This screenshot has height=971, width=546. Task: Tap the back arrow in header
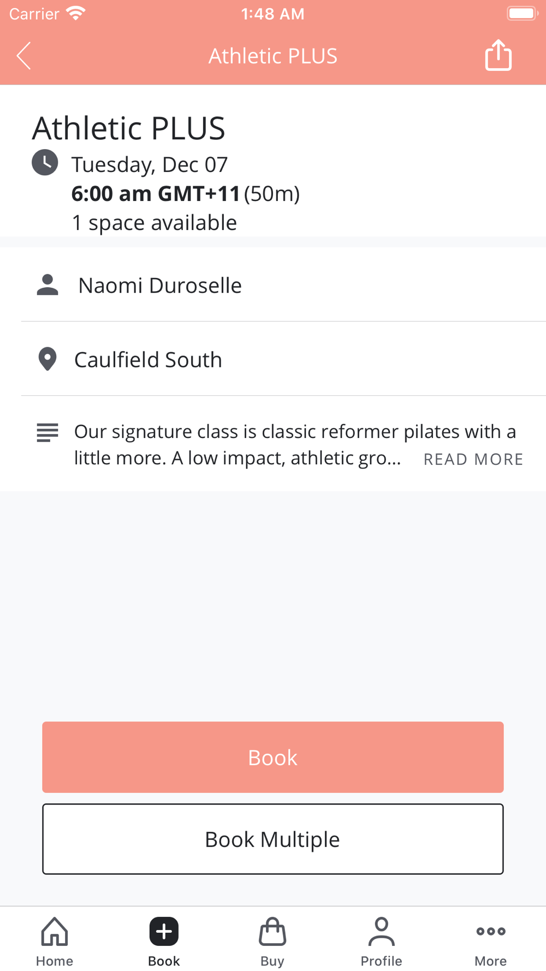(23, 56)
